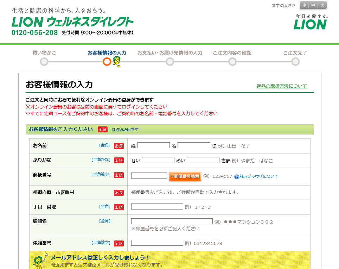The width and height of the screenshot is (339, 269).
Task: Click the phone number 0120-056-208
Action: (34, 33)
